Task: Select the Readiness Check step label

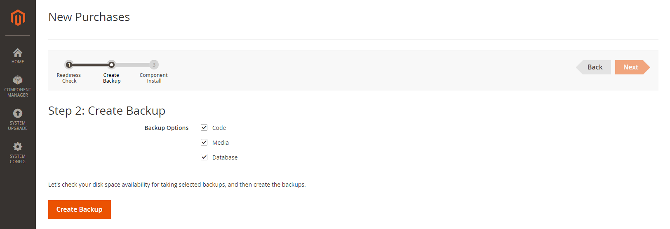Action: tap(69, 78)
